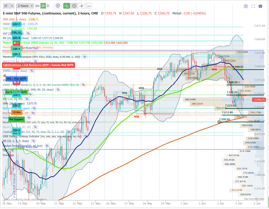Toggle the clock extended hours icon

tap(74, 6)
